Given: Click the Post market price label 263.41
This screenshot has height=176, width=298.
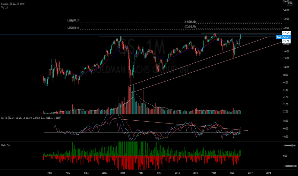Looking at the screenshot, I should click(x=283, y=37).
